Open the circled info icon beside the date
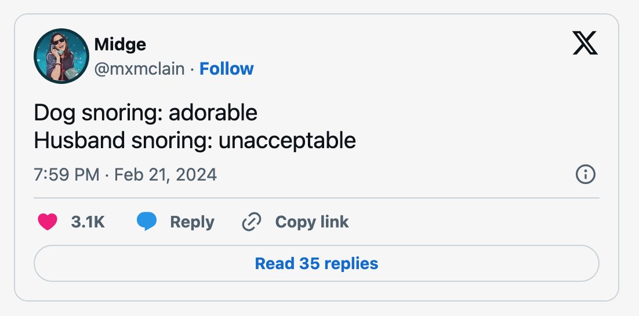639x316 pixels. [x=585, y=174]
